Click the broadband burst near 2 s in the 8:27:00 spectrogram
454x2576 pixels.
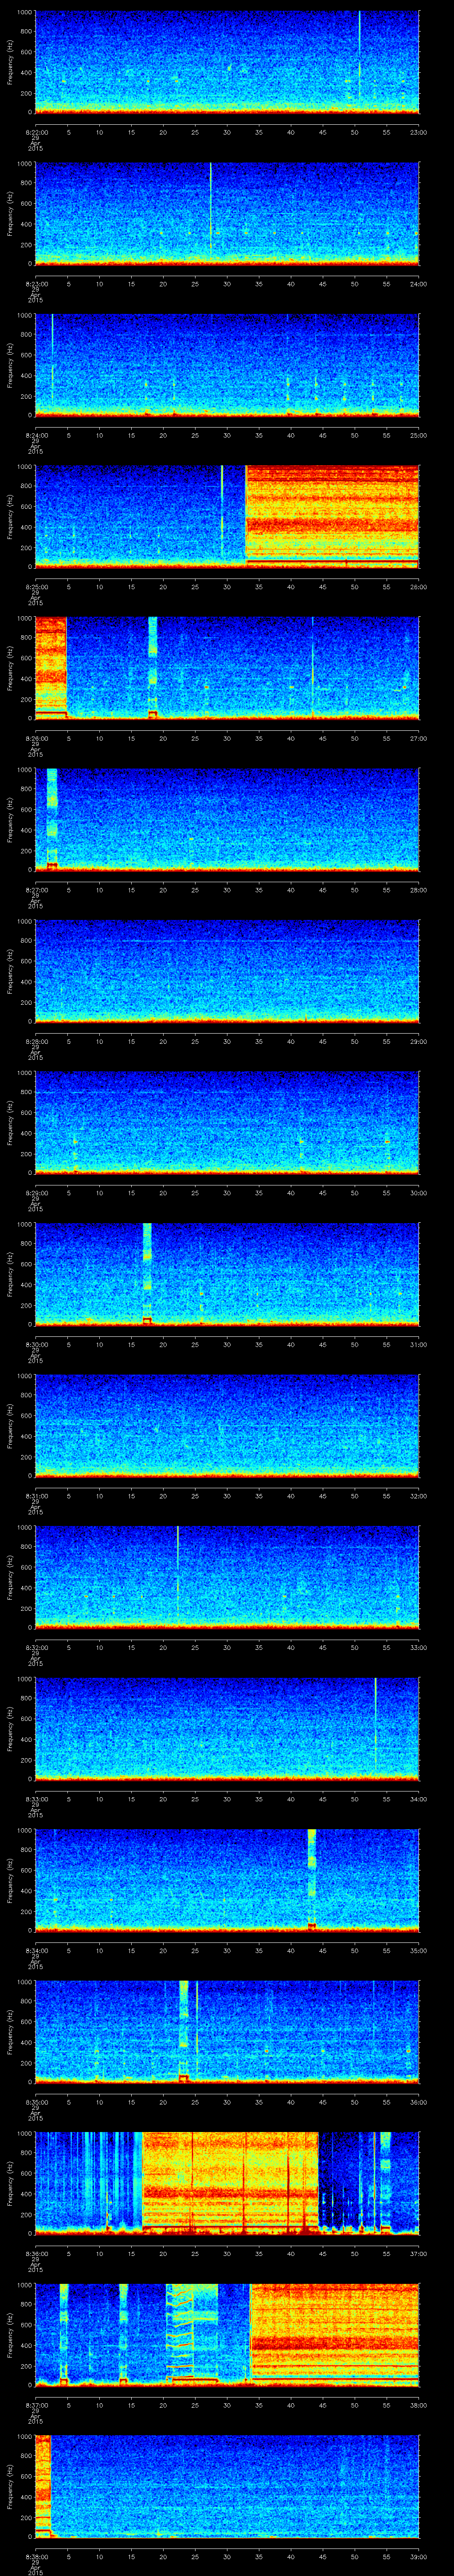(x=52, y=819)
